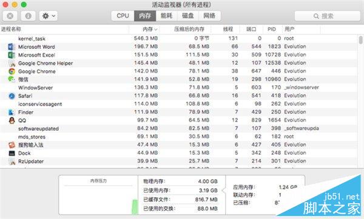Click the Google Chrome process icon
This screenshot has width=364, height=219.
[x=12, y=71]
